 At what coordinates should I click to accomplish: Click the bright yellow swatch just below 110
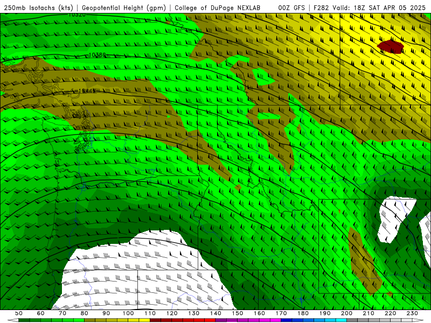pyautogui.click(x=144, y=320)
